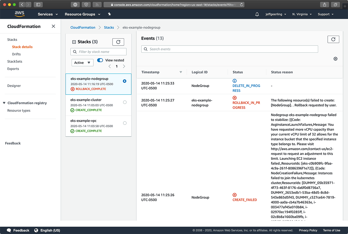Toggle View nested switch
The width and height of the screenshot is (348, 234).
100,60
